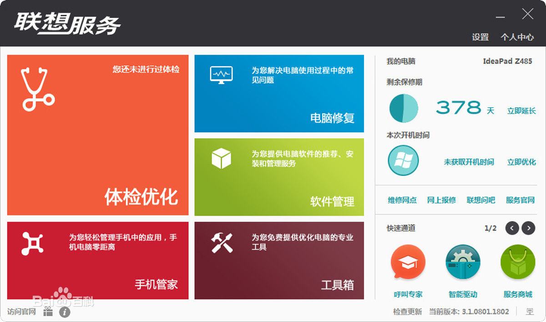Click the stethoscope icon
This screenshot has height=322, width=546.
click(x=38, y=89)
